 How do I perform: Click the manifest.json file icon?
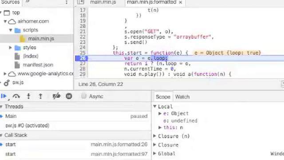click(x=17, y=65)
